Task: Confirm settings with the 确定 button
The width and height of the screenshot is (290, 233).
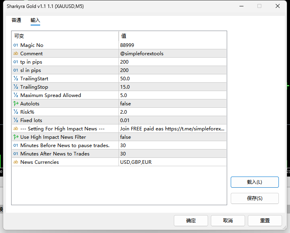Action: coord(191,221)
